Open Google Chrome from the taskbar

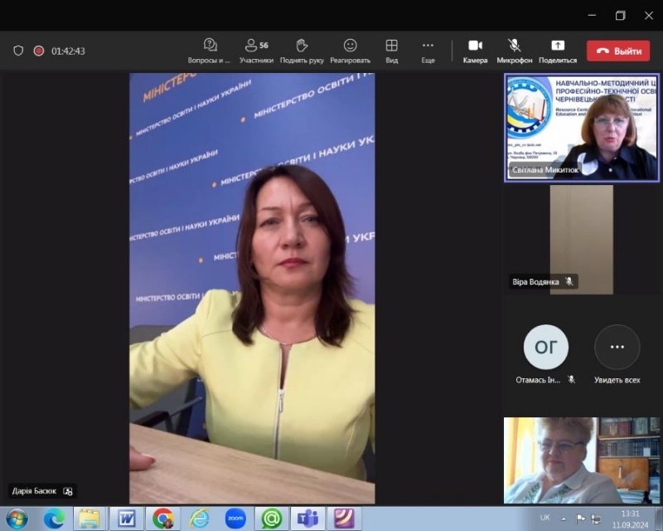(x=163, y=519)
